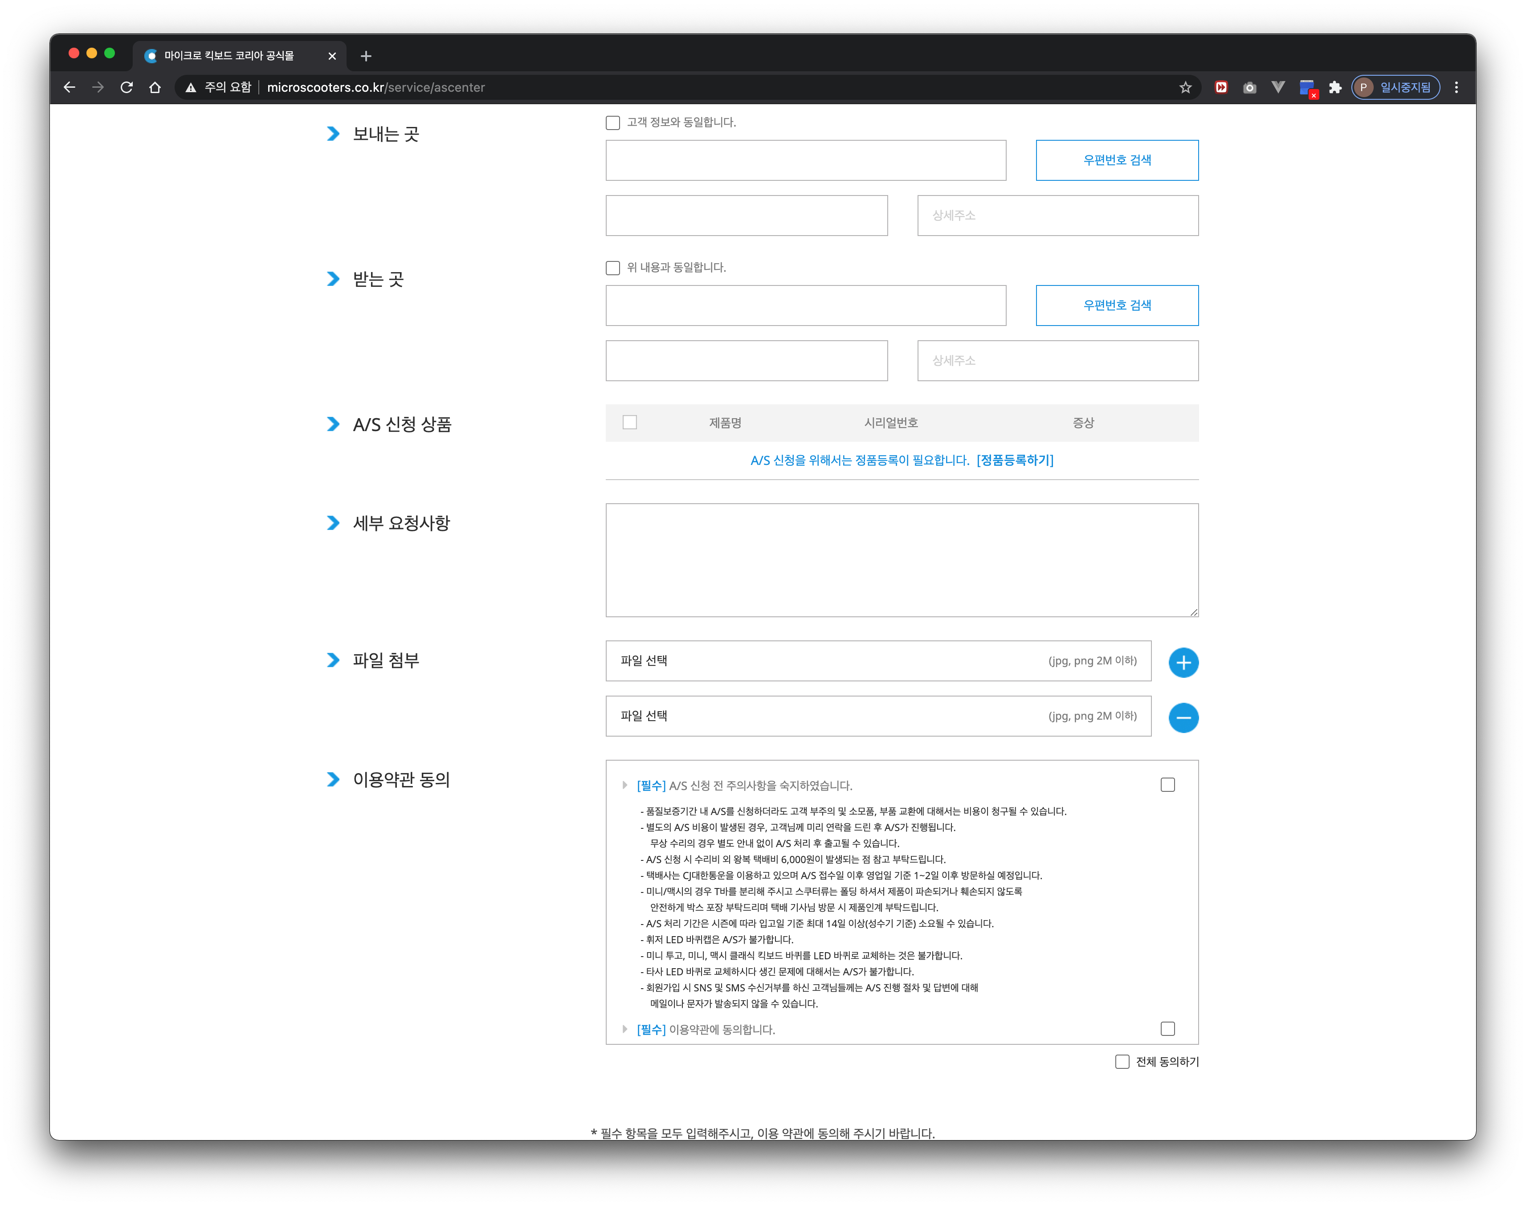Expand the A/S 신청 전 주의사항 triangle
This screenshot has width=1526, height=1206.
click(x=624, y=785)
